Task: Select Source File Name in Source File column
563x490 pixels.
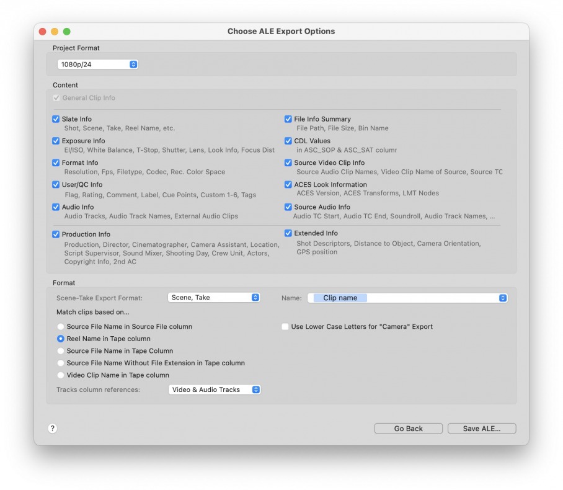Action: tap(61, 326)
